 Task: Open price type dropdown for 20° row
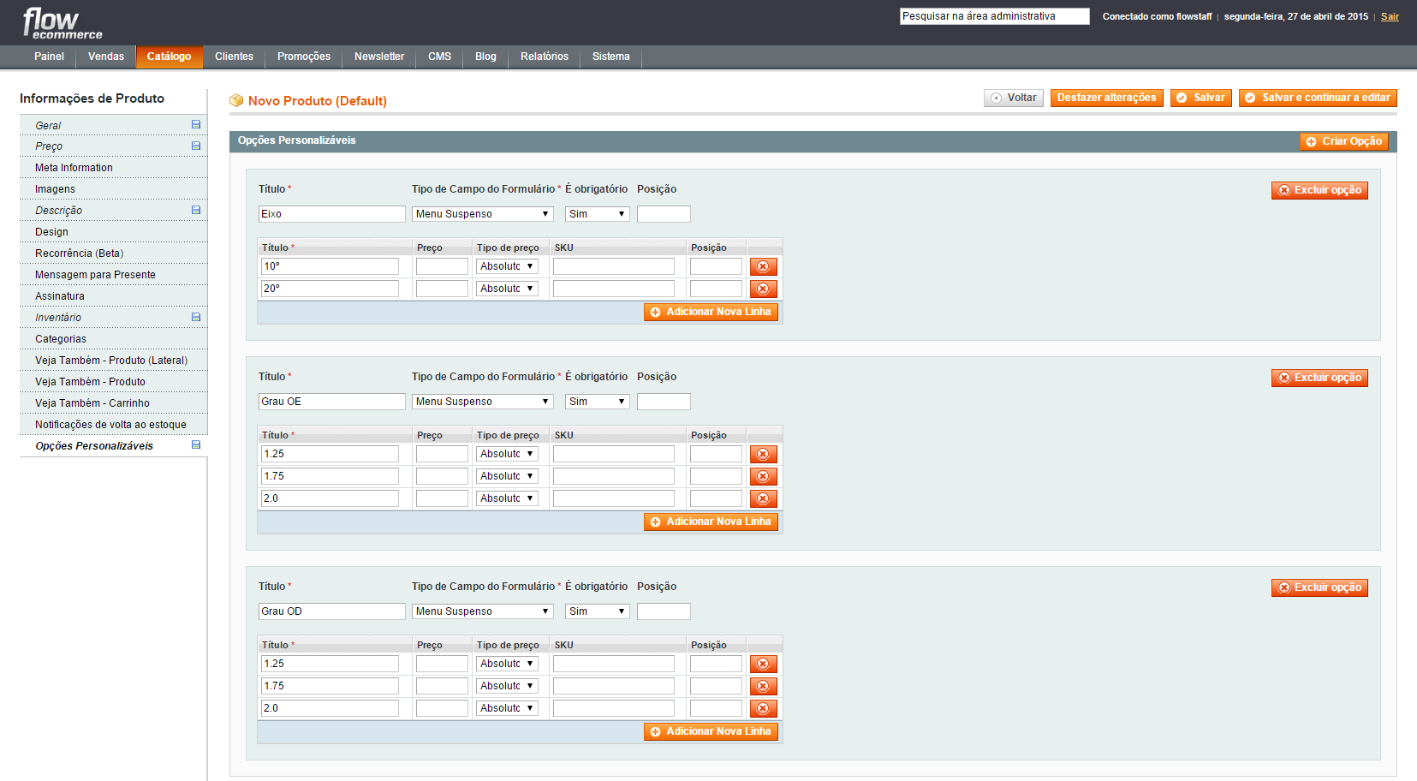click(x=507, y=289)
